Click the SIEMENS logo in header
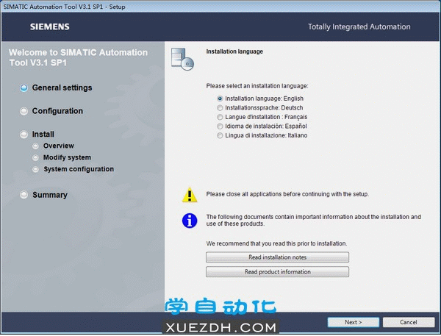The height and width of the screenshot is (336, 441). [x=50, y=26]
